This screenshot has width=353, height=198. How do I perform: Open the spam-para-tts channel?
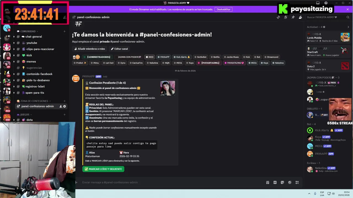(41, 93)
